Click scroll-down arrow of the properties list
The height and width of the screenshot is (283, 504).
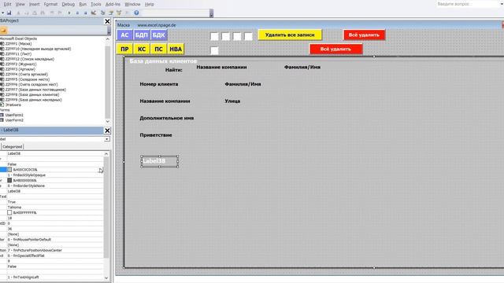click(106, 277)
